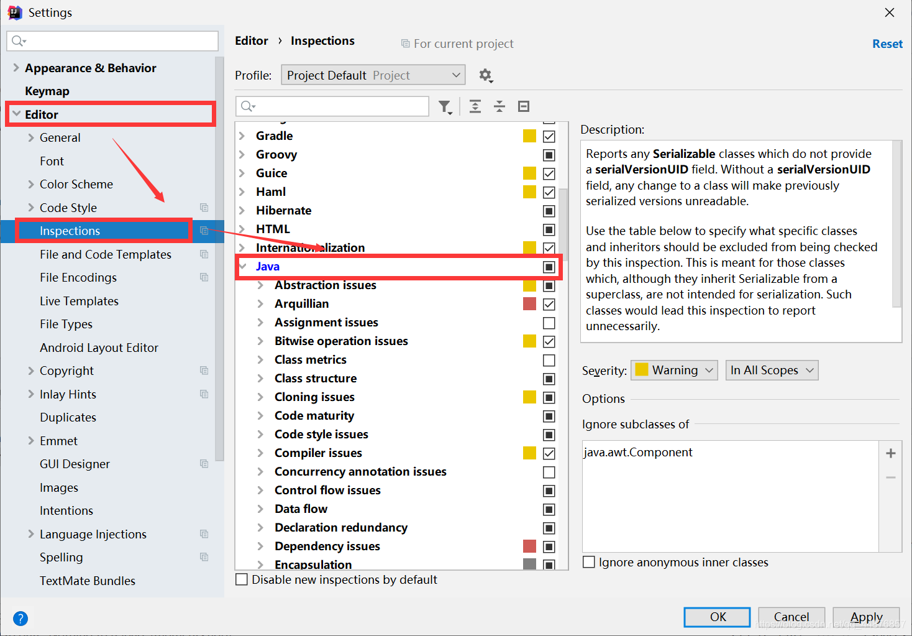Collapse the Java inspections group
Viewport: 912px width, 636px height.
[x=242, y=266]
